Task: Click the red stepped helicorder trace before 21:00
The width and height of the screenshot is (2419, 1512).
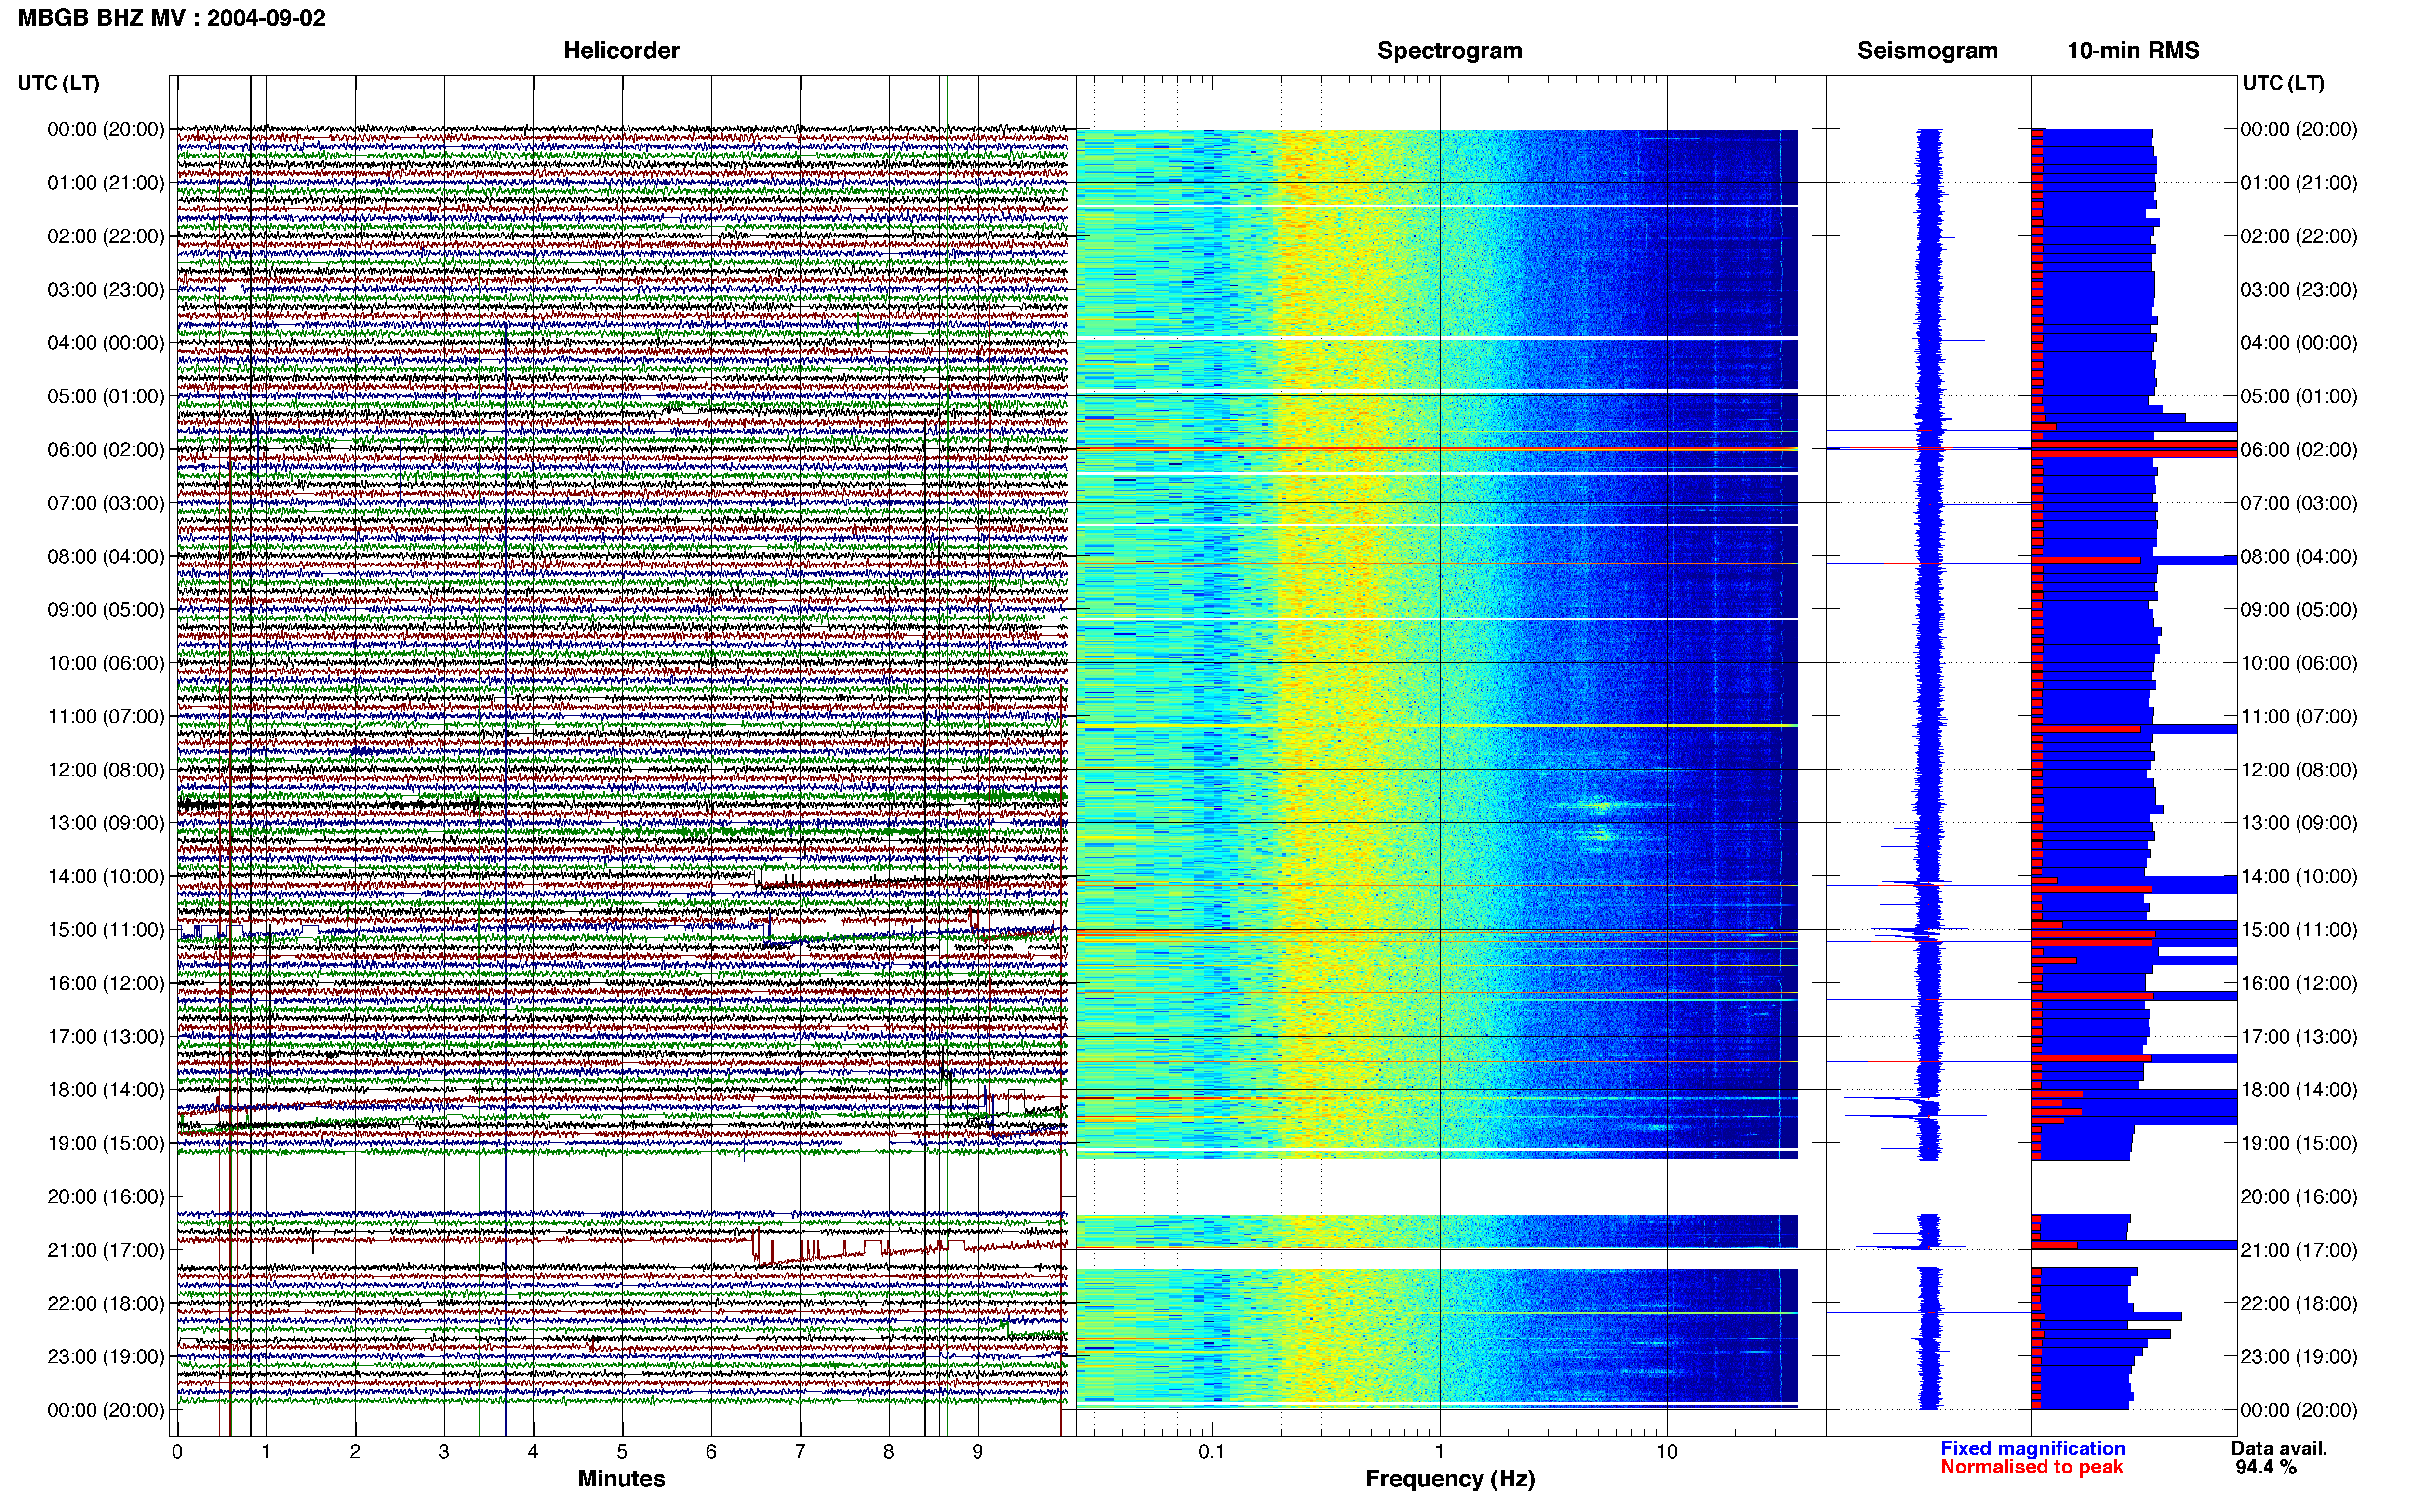Action: 909,1250
